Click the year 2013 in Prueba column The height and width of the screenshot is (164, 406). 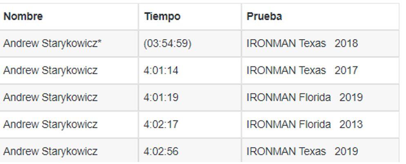(351, 125)
